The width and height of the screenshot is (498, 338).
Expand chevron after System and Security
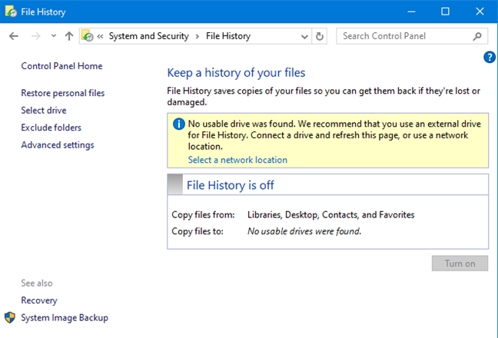click(x=198, y=36)
